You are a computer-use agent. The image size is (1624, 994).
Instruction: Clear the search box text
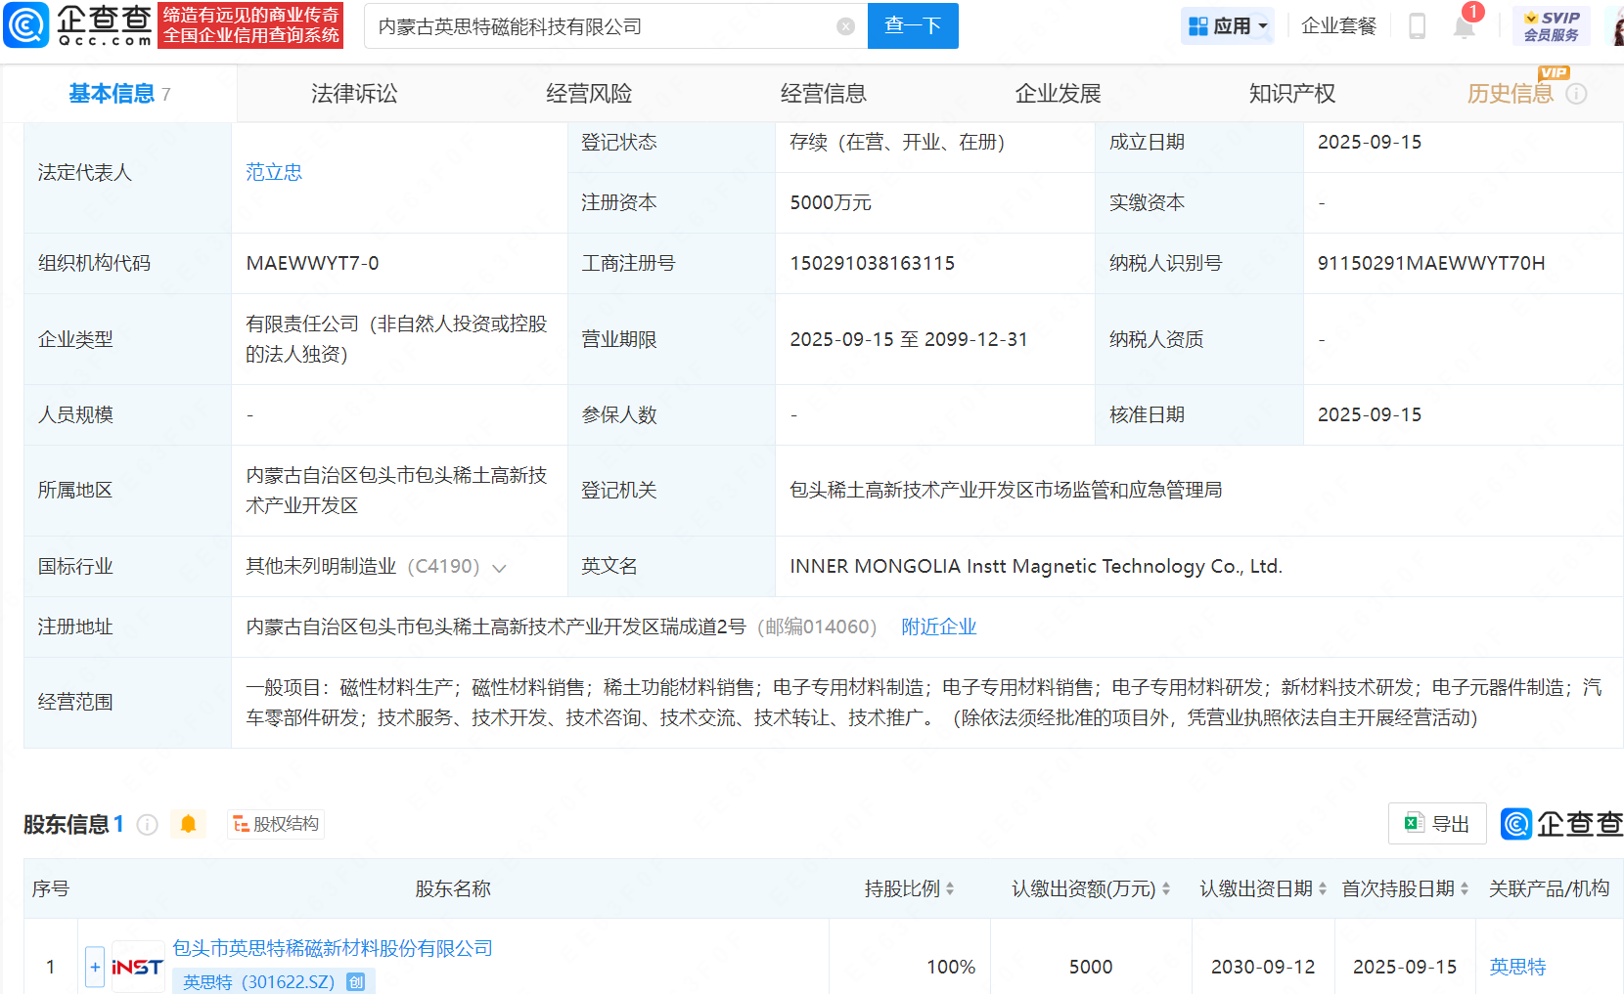tap(846, 26)
